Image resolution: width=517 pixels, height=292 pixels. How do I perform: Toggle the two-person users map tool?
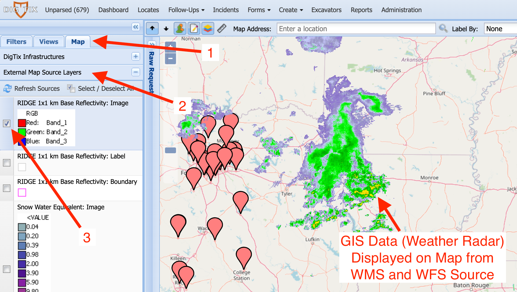click(x=180, y=28)
